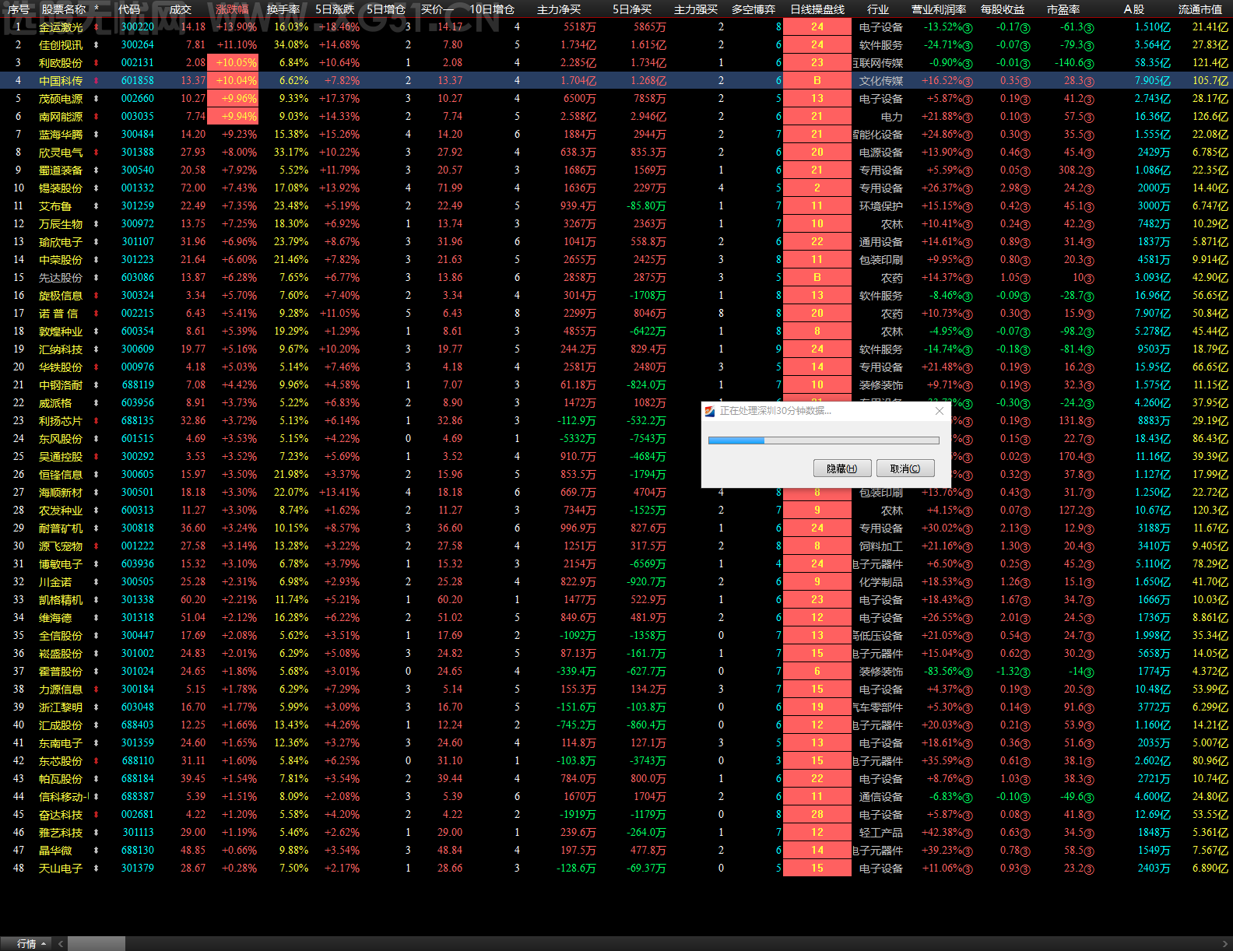Click the horizontal scrollbar left arrow
Viewport: 1233px width, 951px height.
pyautogui.click(x=61, y=944)
